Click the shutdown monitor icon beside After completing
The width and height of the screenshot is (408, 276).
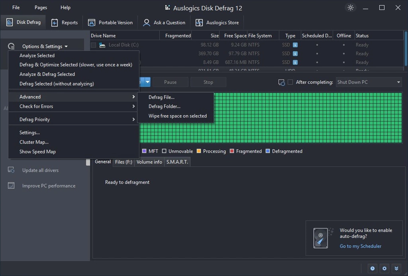coord(281,82)
